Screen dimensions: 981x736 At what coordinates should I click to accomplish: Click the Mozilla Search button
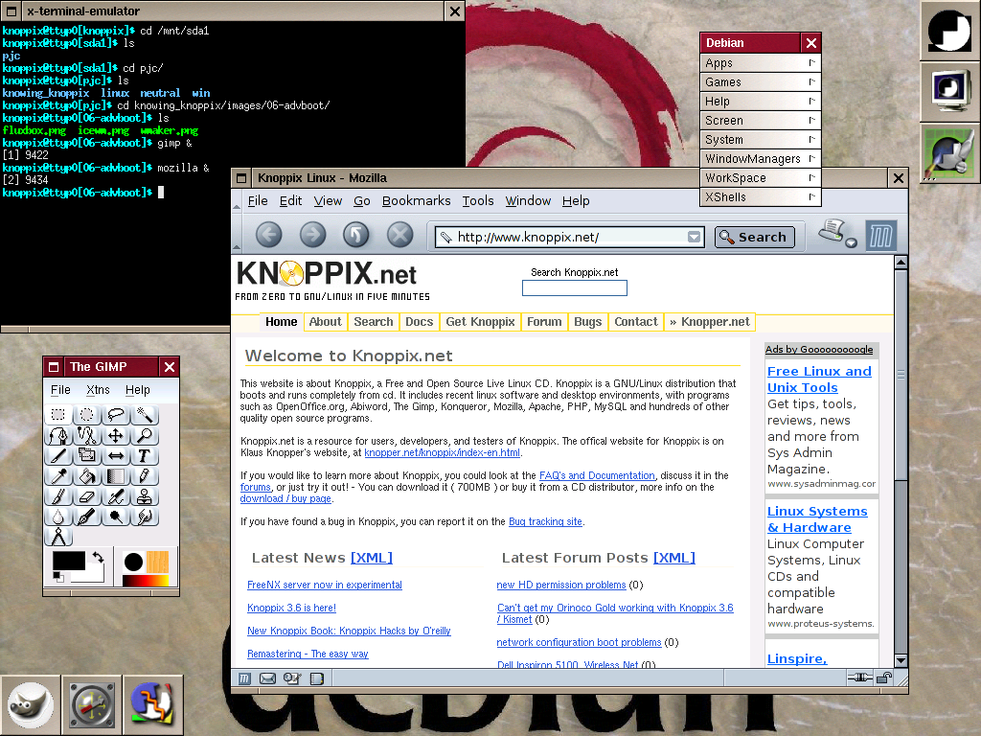(755, 238)
